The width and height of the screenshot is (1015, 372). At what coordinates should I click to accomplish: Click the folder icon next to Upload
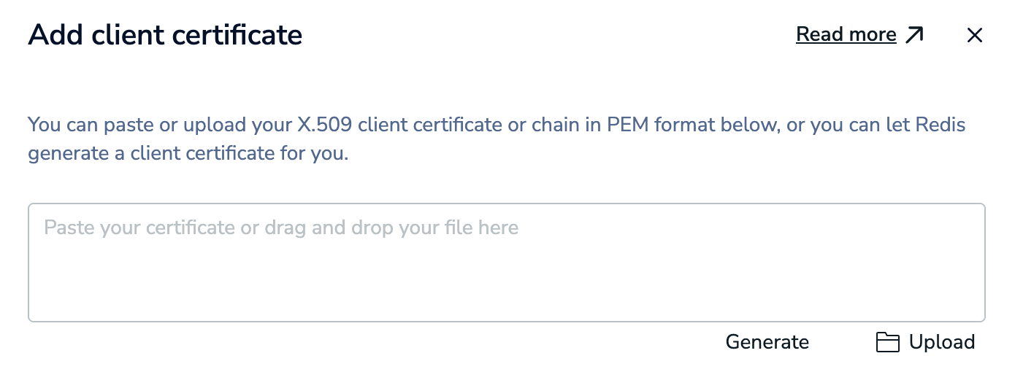(887, 343)
